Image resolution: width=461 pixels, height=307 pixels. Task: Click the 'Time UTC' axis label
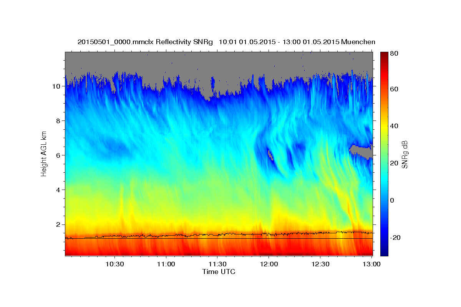point(219,272)
